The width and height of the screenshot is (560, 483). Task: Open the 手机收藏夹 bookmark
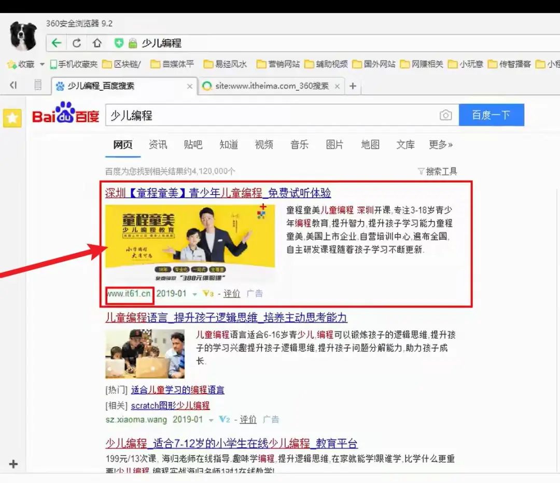point(74,64)
